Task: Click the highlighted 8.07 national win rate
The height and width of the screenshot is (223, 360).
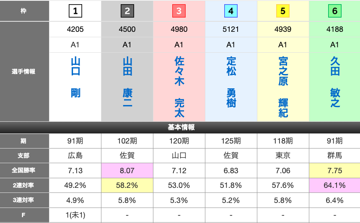Action: (127, 171)
